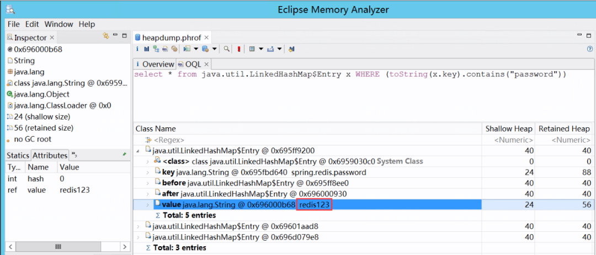Click the Inspector scrollbar right arrow
The width and height of the screenshot is (596, 255).
click(x=124, y=246)
